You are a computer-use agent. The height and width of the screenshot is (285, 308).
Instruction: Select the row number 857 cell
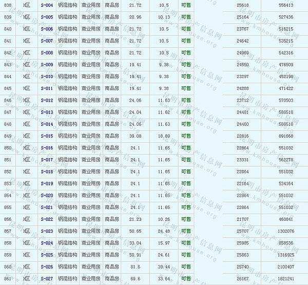(8, 231)
